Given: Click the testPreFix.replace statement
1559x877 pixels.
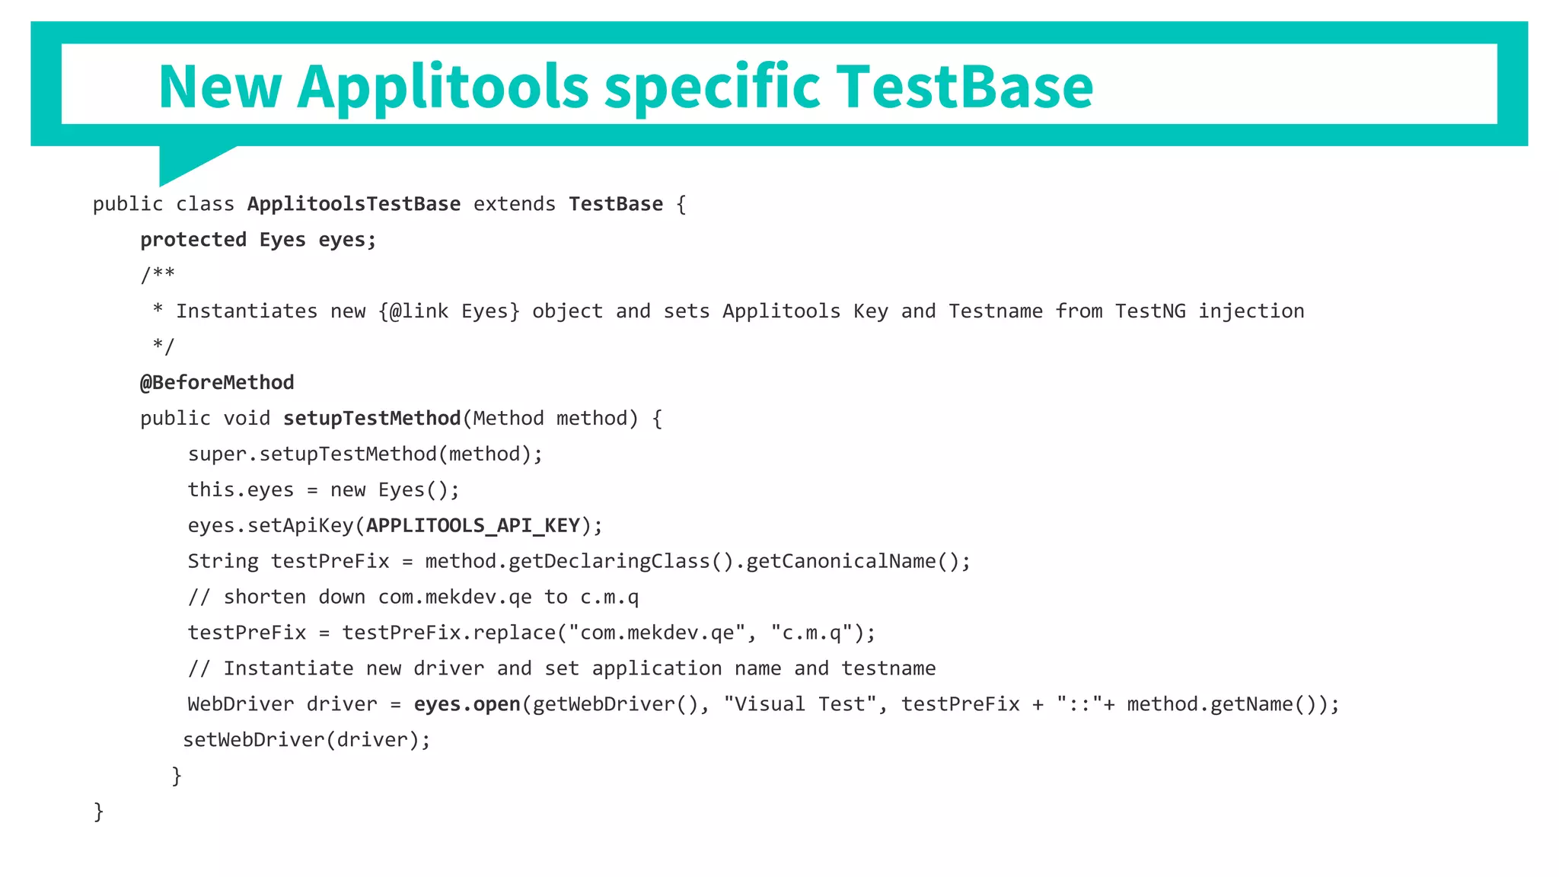Looking at the screenshot, I should pos(531,633).
